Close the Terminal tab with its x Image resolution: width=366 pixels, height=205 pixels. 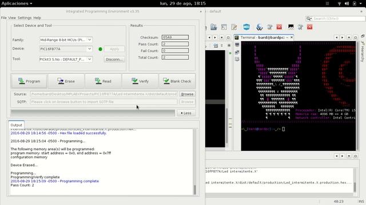(x=292, y=38)
